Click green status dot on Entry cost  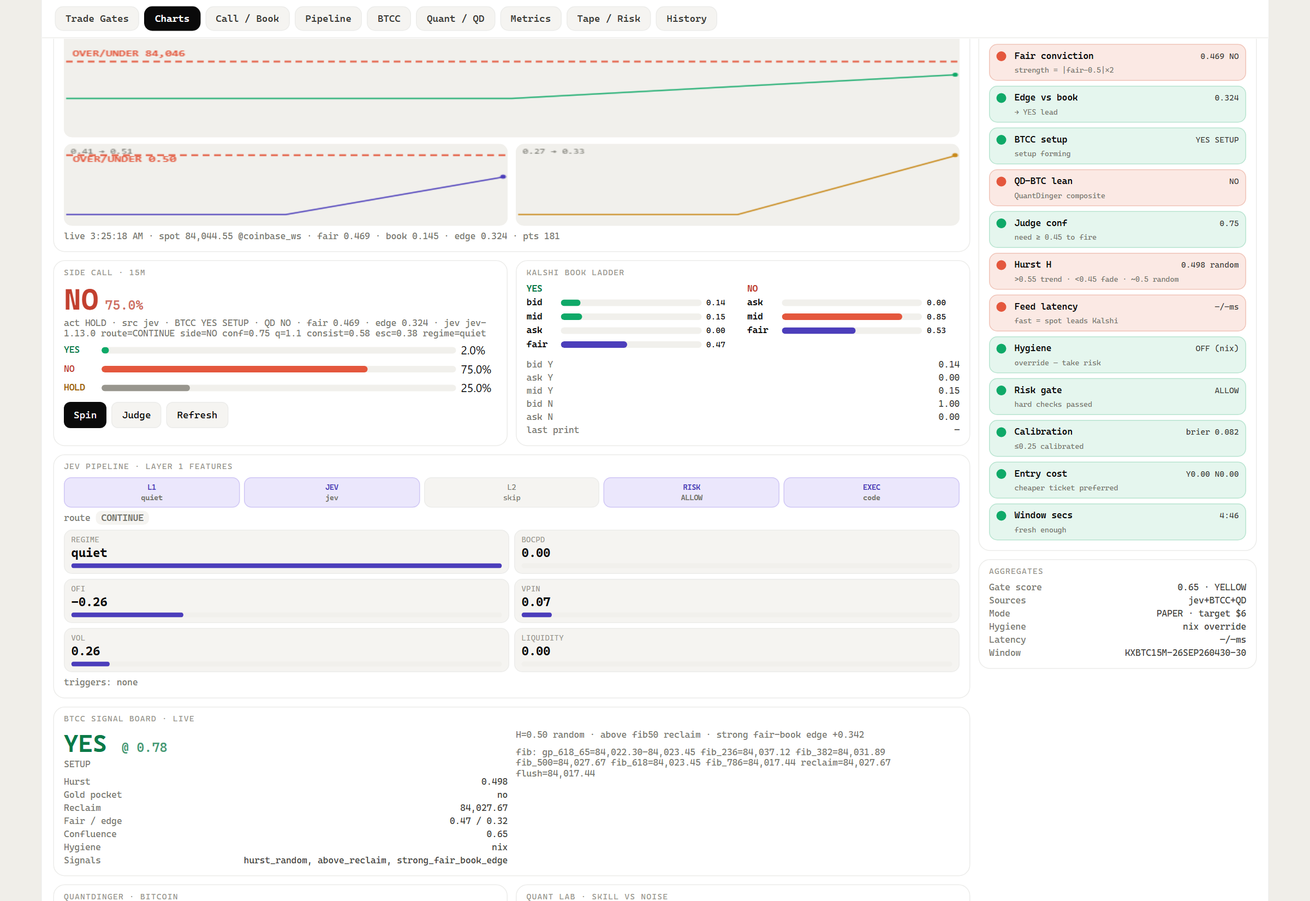click(x=1002, y=473)
